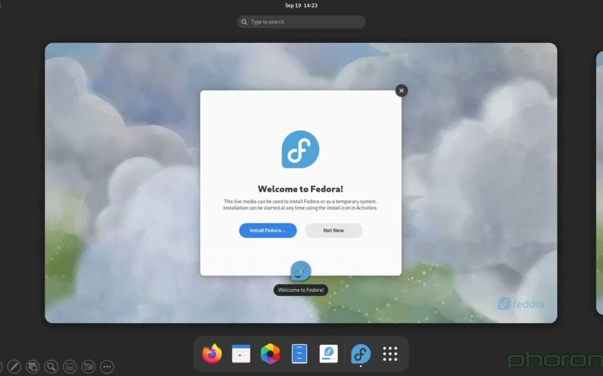Click the Welcome to Fedora! heading in the dialog
The height and width of the screenshot is (376, 603).
pyautogui.click(x=300, y=189)
